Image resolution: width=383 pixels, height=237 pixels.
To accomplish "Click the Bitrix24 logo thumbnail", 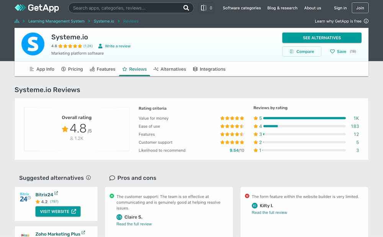I will point(25,197).
